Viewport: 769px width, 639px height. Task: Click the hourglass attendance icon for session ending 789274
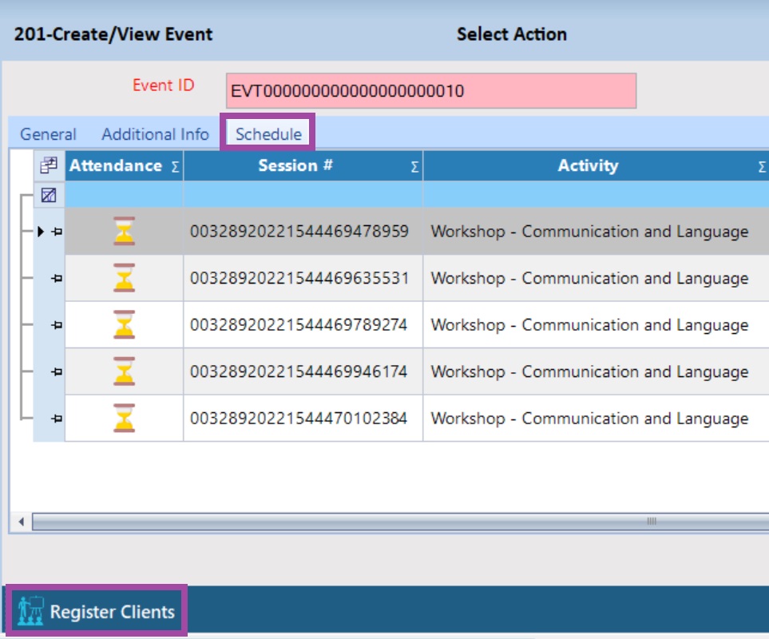[x=124, y=325]
